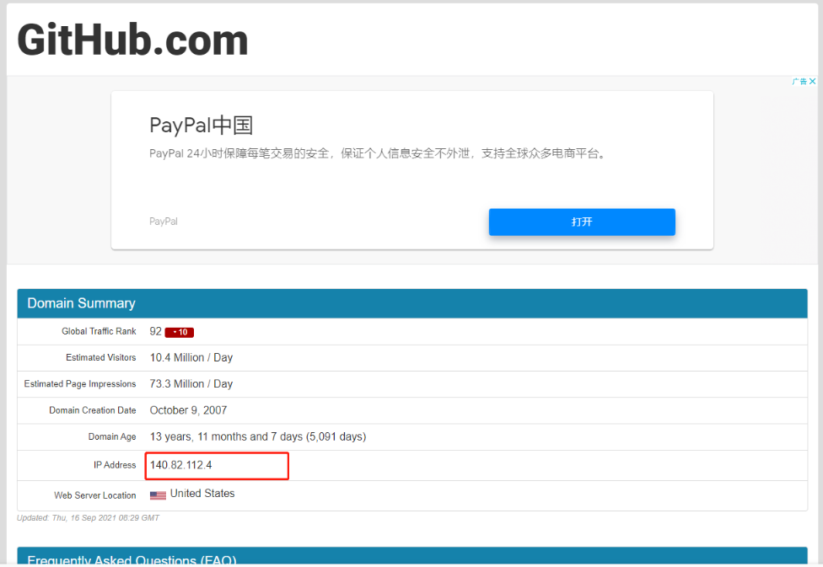Viewport: 823px width, 567px height.
Task: Open the PayPal ad via 打开 button
Action: [582, 222]
